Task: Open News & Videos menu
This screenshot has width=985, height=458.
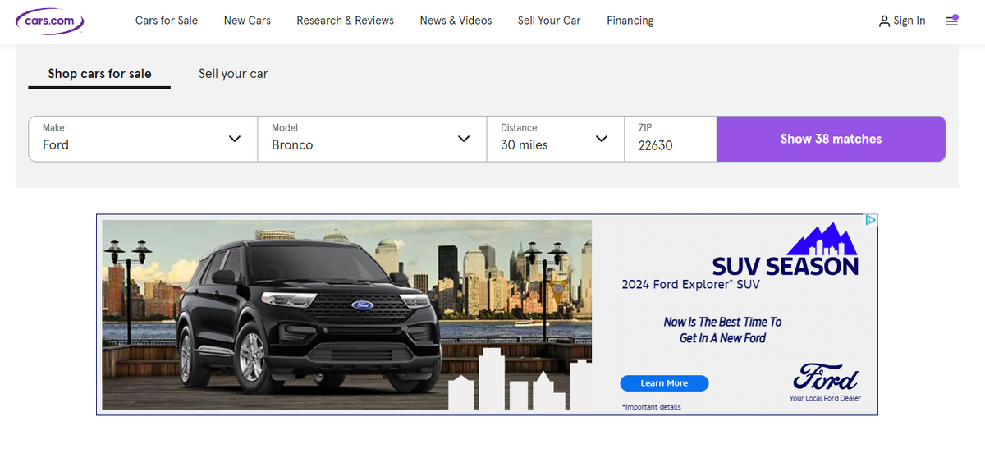Action: pyautogui.click(x=456, y=21)
